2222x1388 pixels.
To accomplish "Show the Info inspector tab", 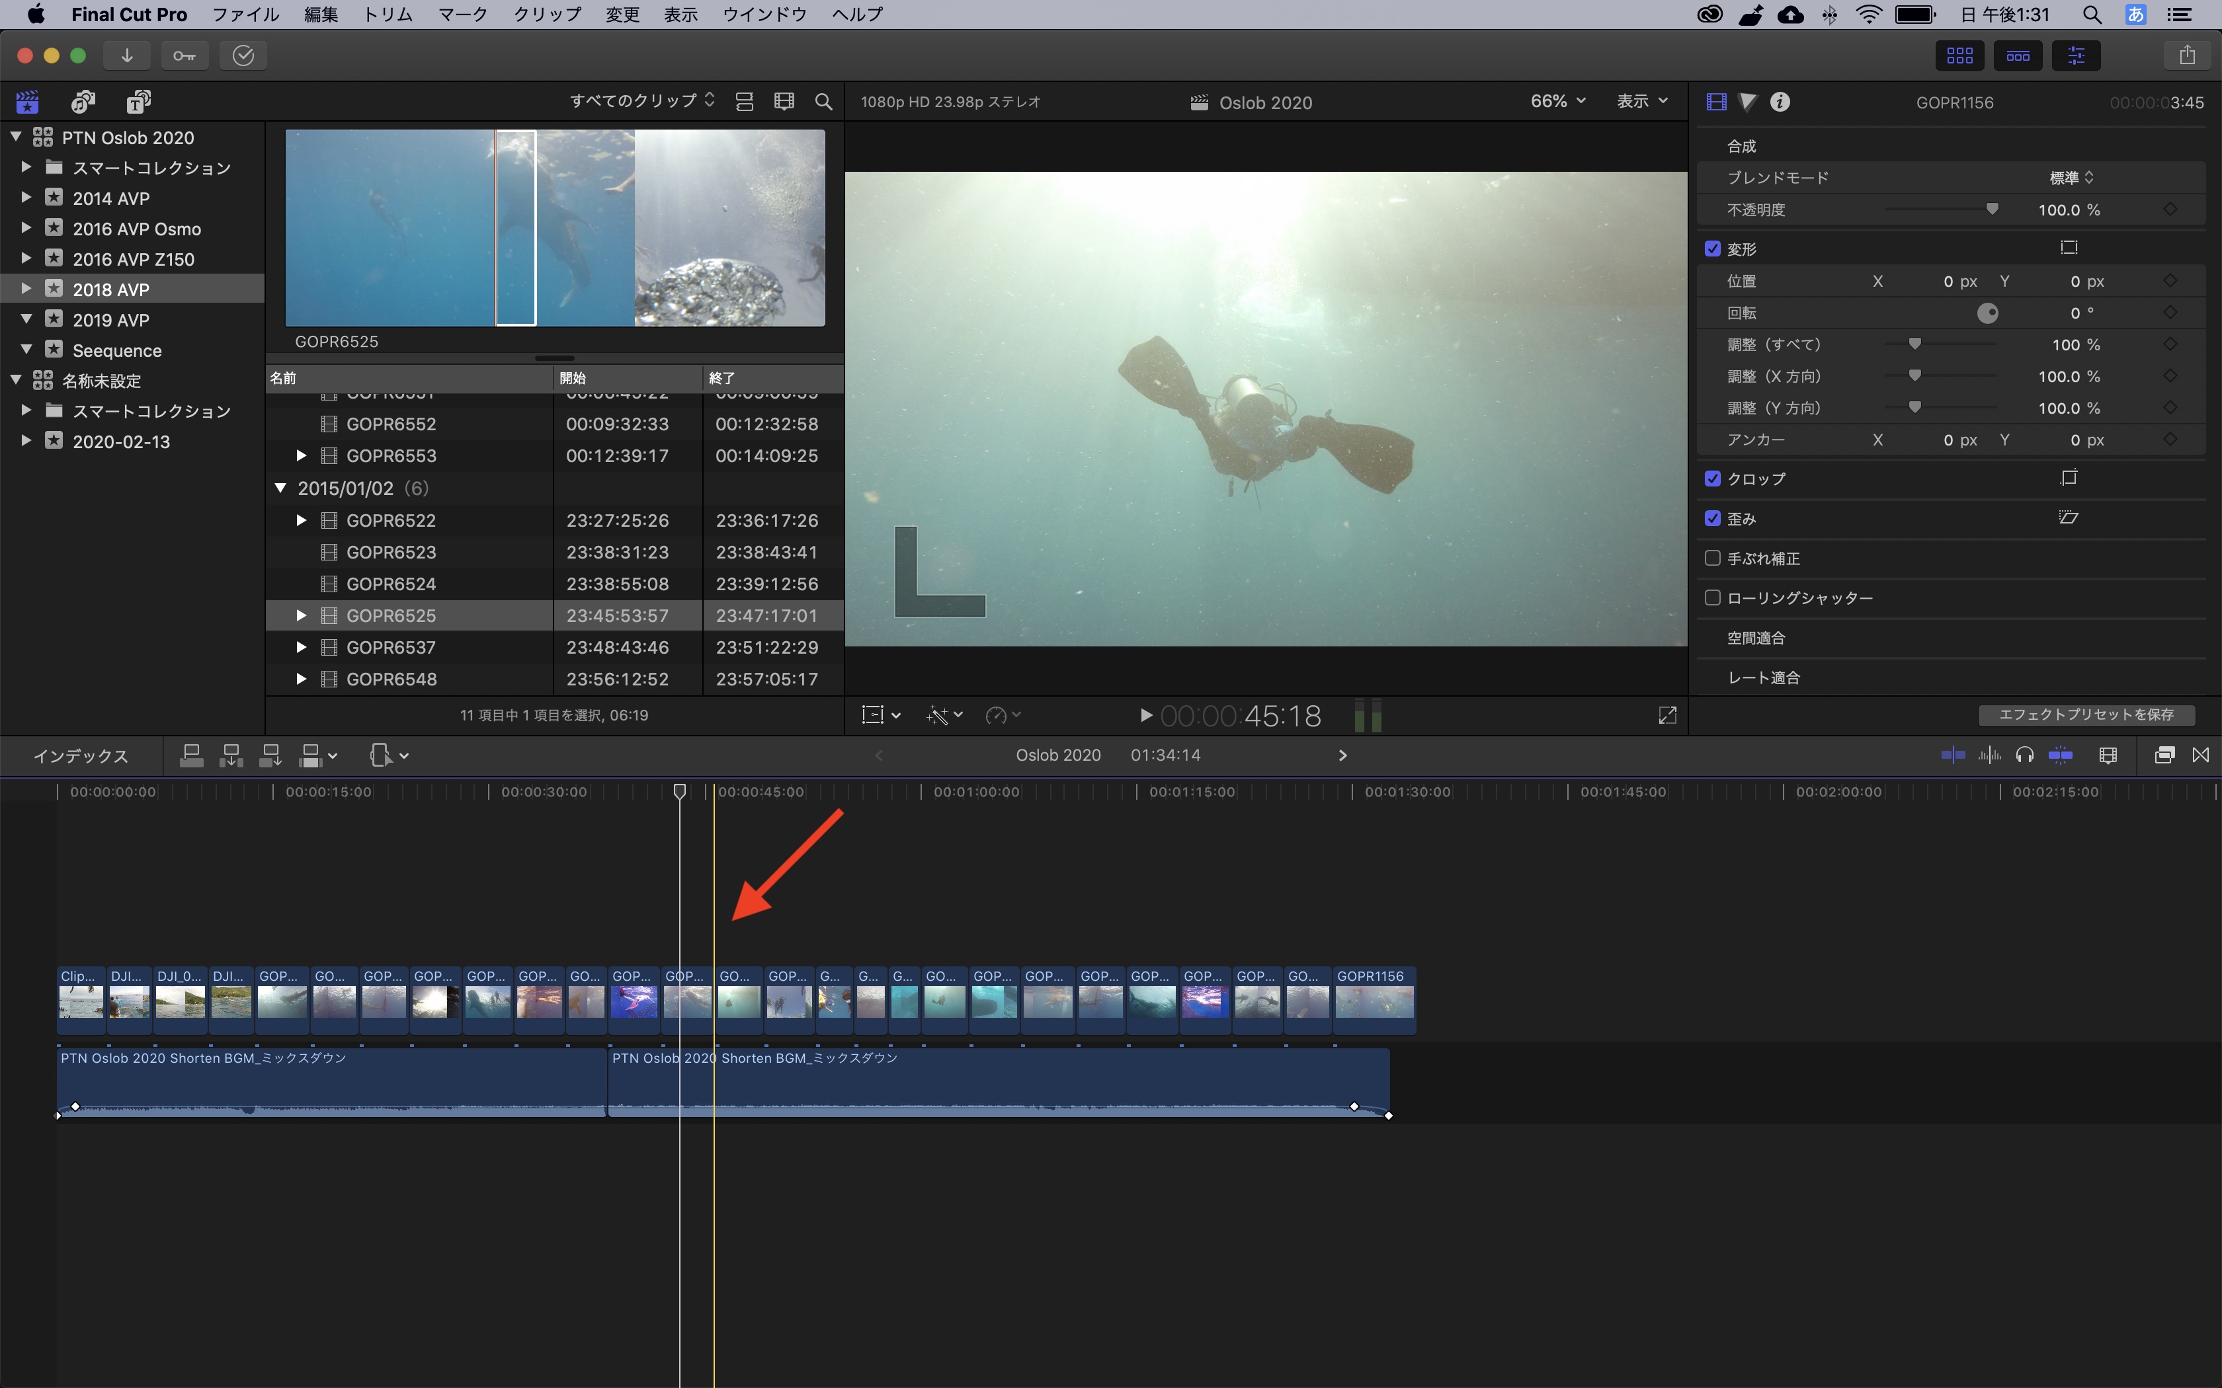I will tap(1780, 102).
